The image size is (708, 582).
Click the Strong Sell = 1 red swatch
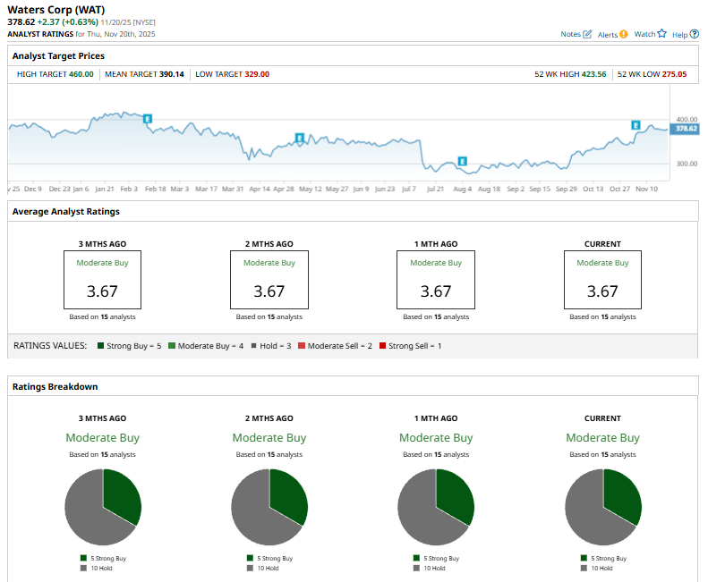382,345
